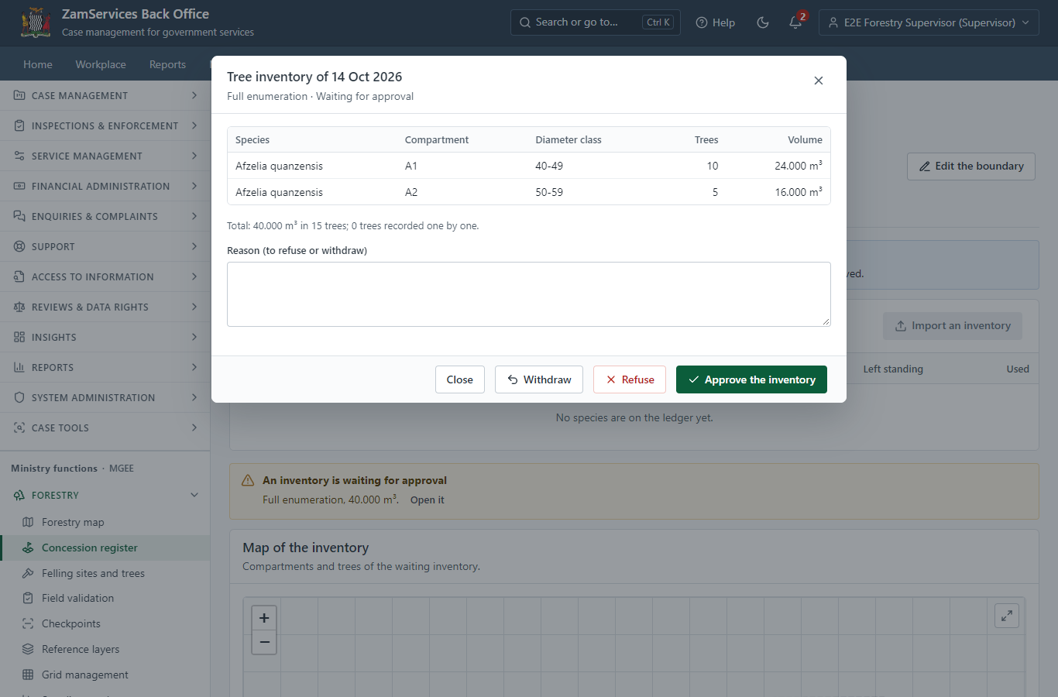The width and height of the screenshot is (1058, 697).
Task: Open the waiting inventory via Open it
Action: click(428, 500)
